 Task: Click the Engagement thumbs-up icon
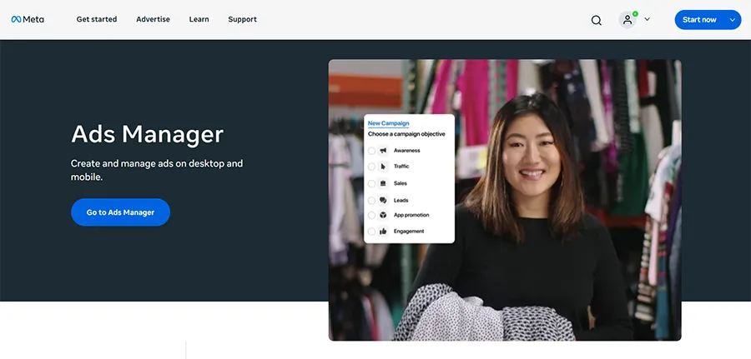(x=383, y=232)
